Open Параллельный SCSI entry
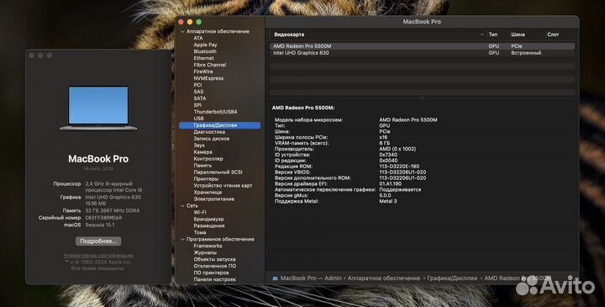605x307 pixels. (218, 172)
